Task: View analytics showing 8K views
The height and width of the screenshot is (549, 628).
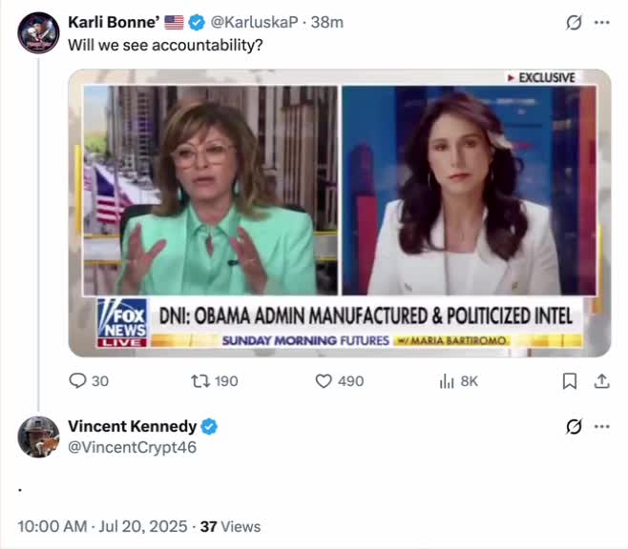Action: coord(446,380)
